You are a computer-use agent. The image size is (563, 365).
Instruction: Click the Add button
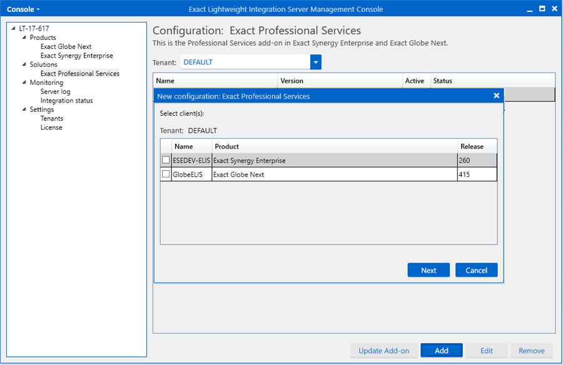[441, 351]
